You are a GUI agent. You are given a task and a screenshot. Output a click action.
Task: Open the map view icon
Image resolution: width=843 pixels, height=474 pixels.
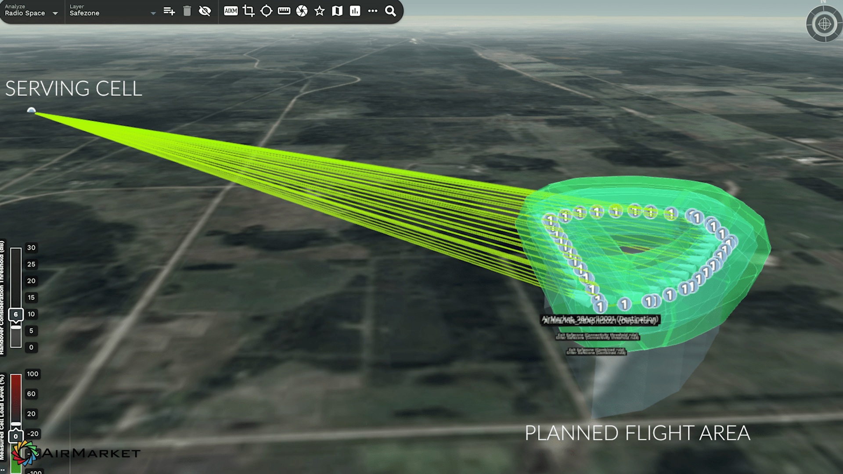(x=337, y=11)
